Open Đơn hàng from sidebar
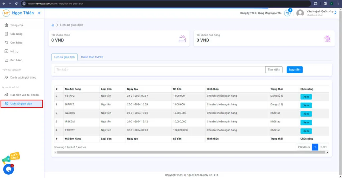 (x=16, y=43)
